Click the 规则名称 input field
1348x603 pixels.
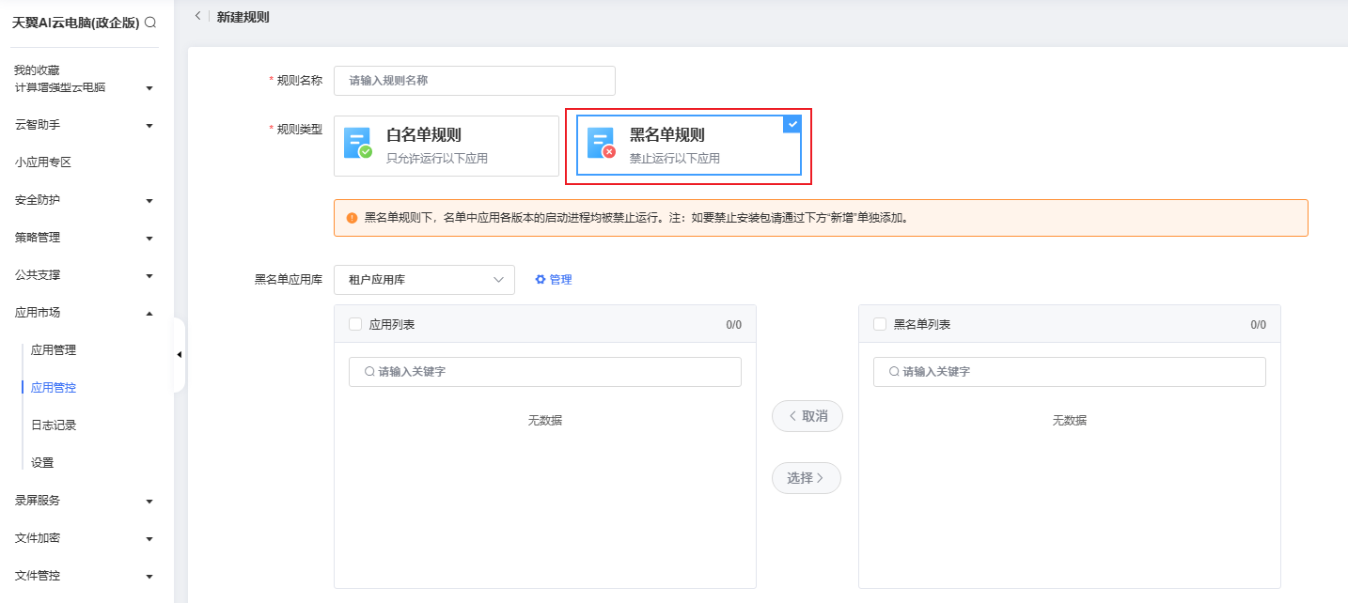[x=475, y=81]
